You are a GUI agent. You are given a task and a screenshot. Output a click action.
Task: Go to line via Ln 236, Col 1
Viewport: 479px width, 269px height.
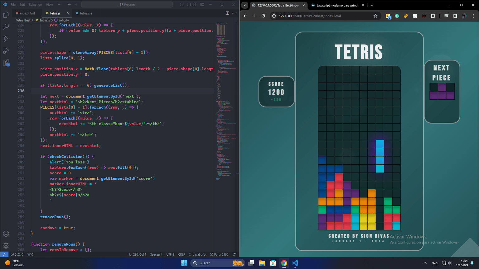point(138,254)
